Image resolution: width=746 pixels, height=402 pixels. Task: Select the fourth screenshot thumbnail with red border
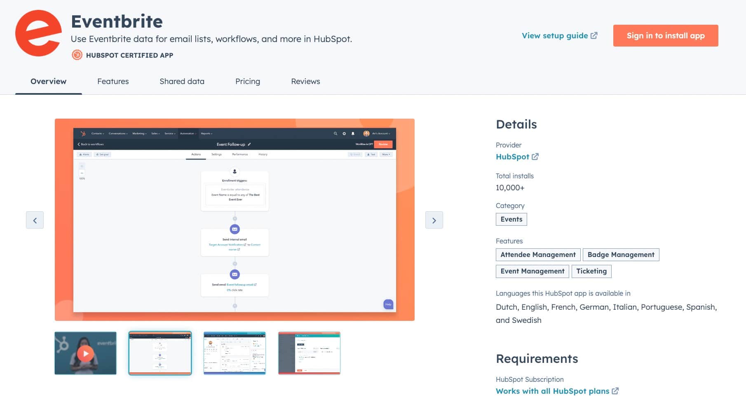click(309, 353)
